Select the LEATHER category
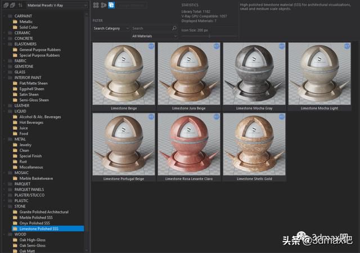 point(22,106)
